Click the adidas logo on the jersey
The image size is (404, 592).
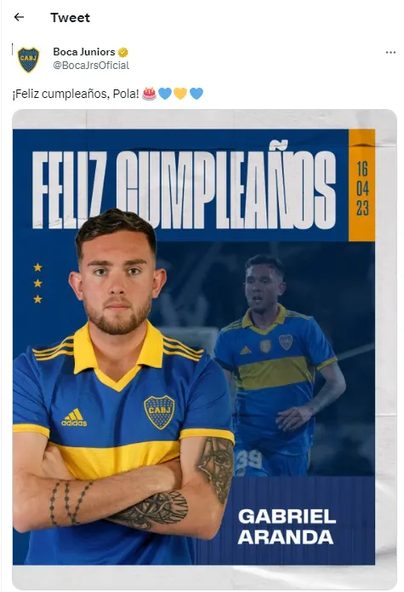74,417
